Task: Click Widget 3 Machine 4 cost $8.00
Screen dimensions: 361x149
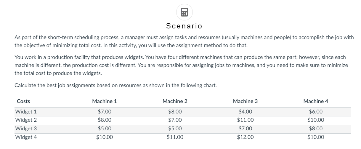Action: tap(316, 129)
